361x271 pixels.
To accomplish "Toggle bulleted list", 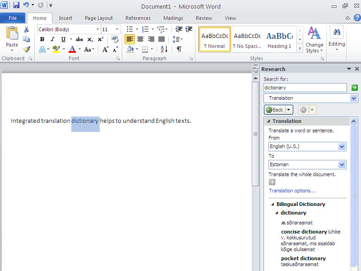I will click(130, 29).
